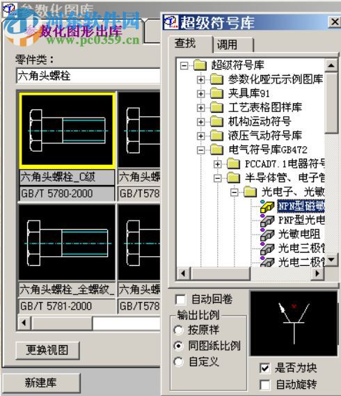This screenshot has width=341, height=396.
Task: Expand the 液压气动符号库 node
Action: tap(201, 136)
